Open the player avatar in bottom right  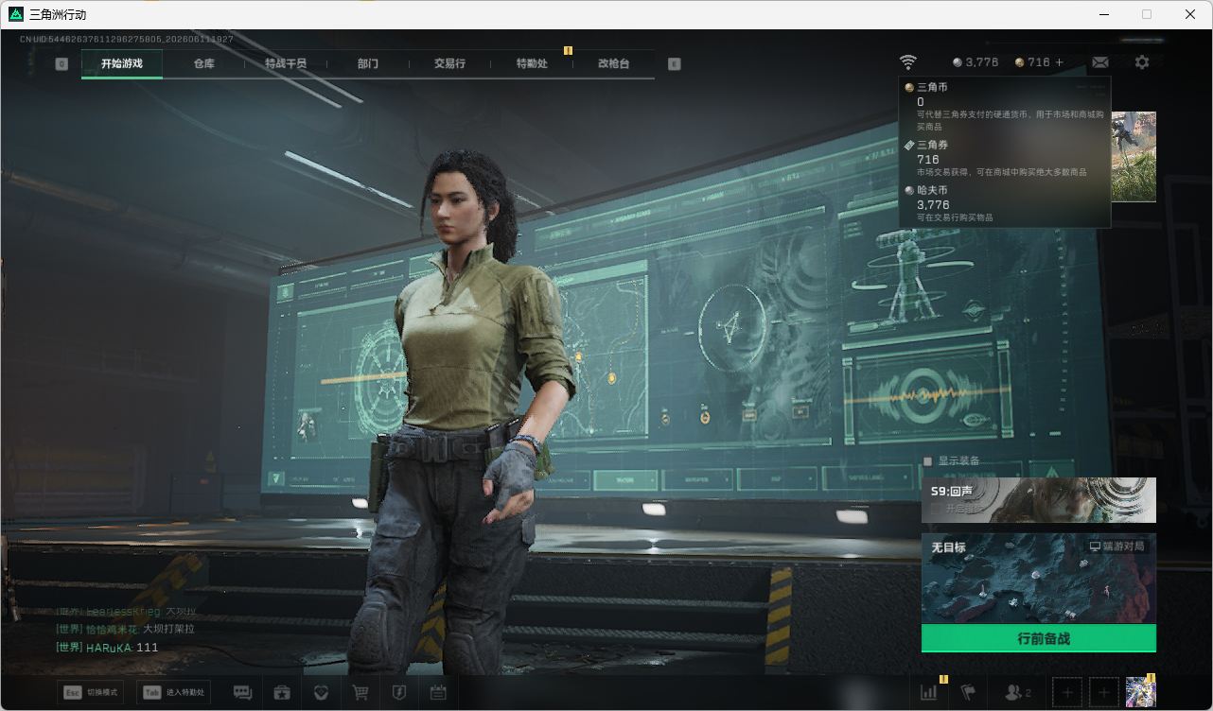click(1141, 693)
